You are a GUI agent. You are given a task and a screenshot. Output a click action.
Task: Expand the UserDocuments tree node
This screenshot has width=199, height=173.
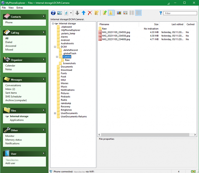(55, 113)
